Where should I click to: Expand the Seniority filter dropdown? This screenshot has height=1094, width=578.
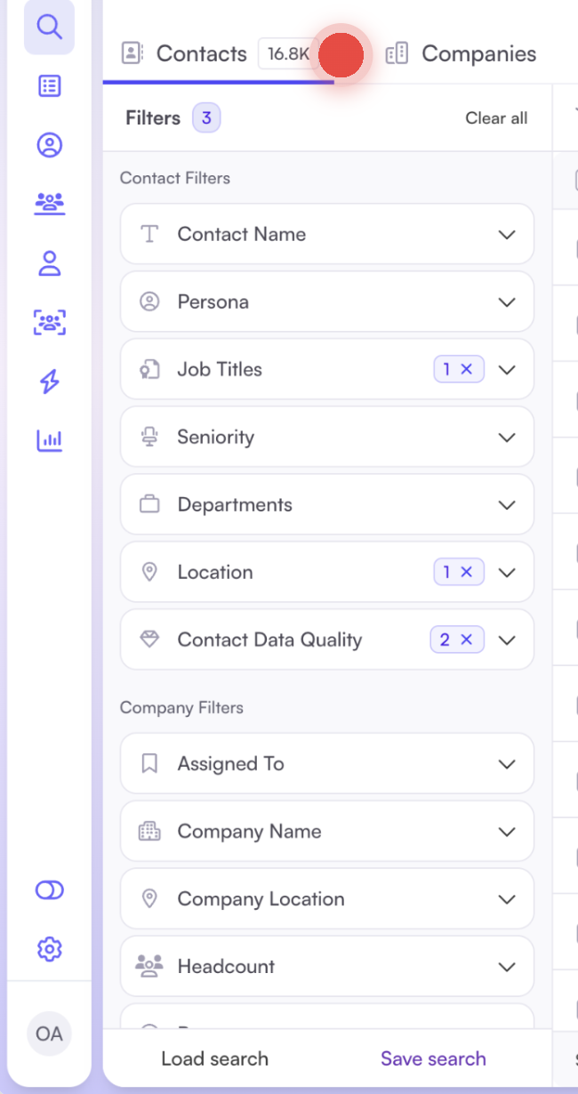coord(507,438)
